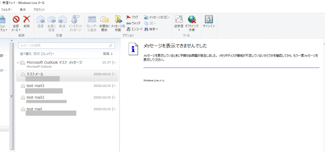Image resolution: width=325 pixels, height=152 pixels.
Task: Open the Folder (フォルダー) ribbon tab
Action: click(6, 10)
